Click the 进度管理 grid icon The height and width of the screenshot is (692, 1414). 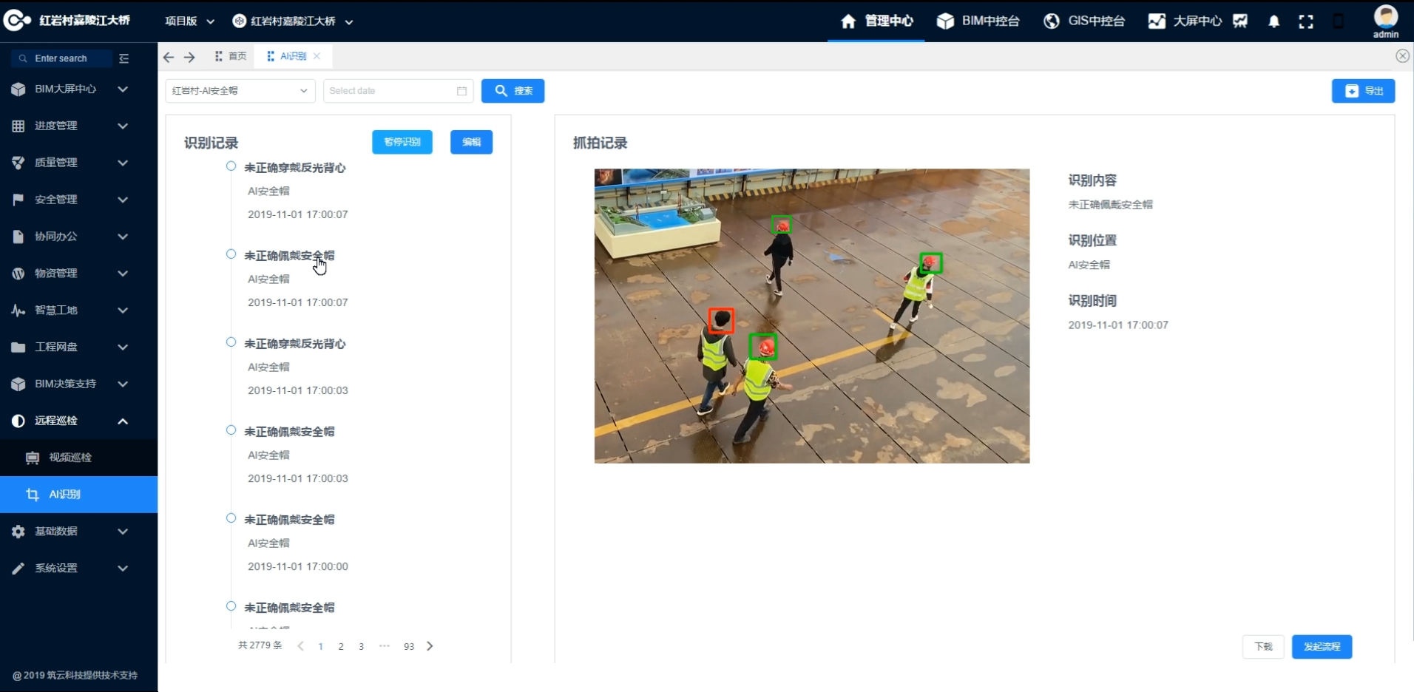tap(18, 126)
